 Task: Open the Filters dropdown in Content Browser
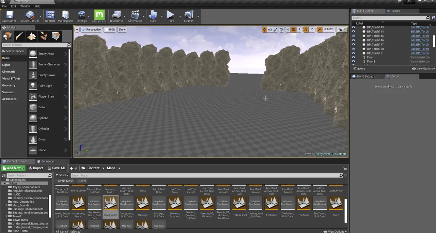(62, 175)
